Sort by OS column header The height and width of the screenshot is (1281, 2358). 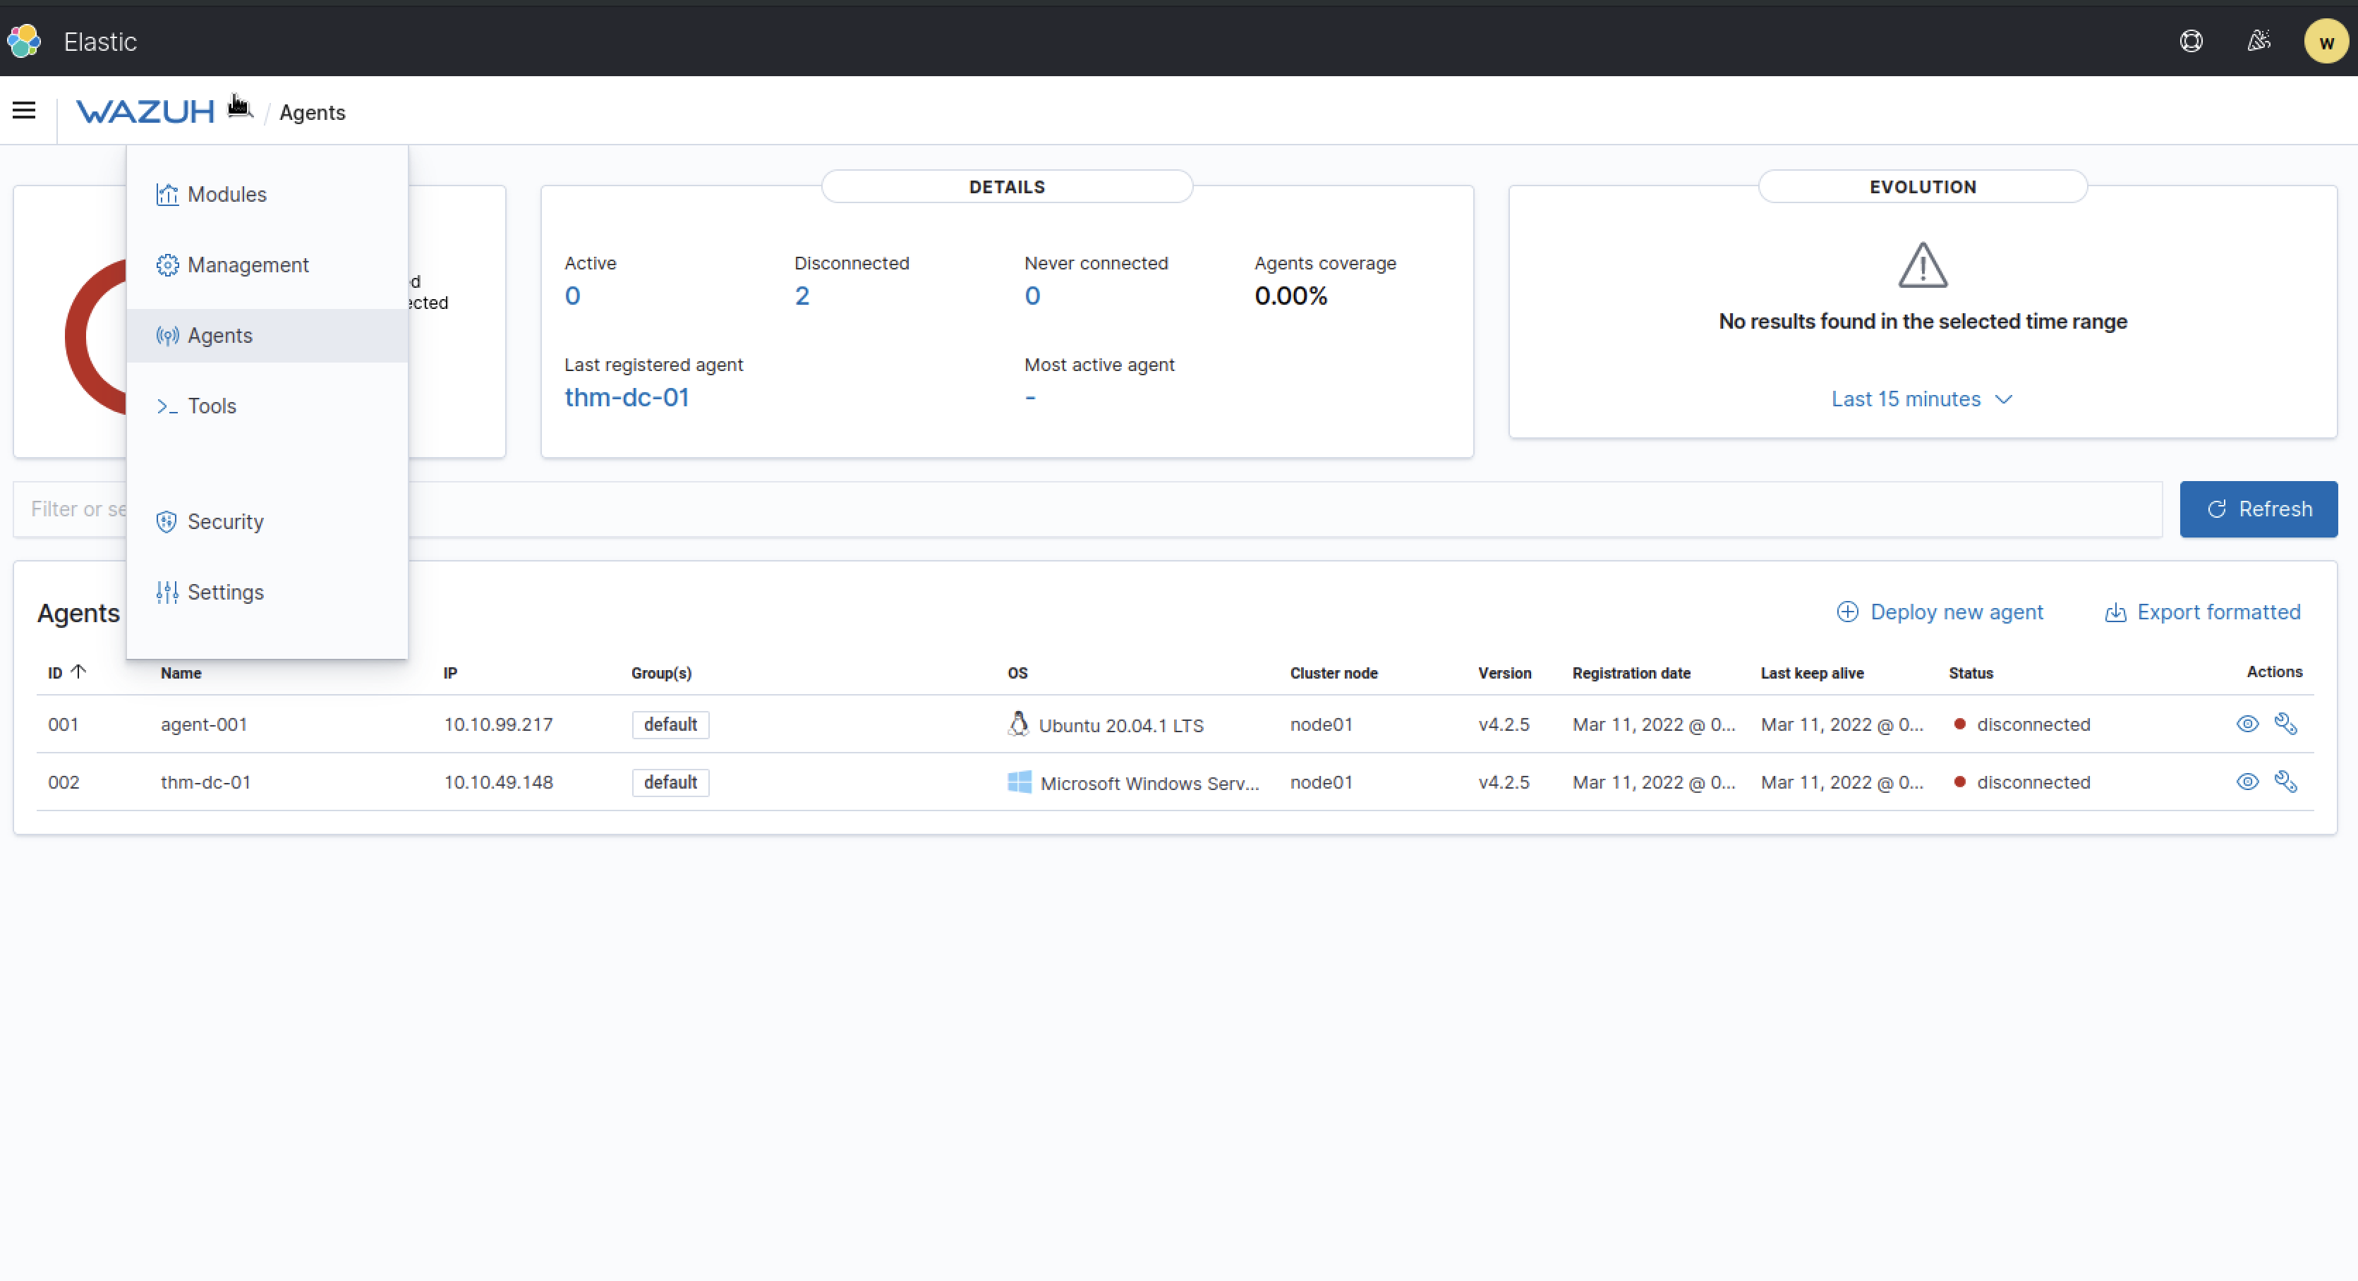tap(1017, 672)
